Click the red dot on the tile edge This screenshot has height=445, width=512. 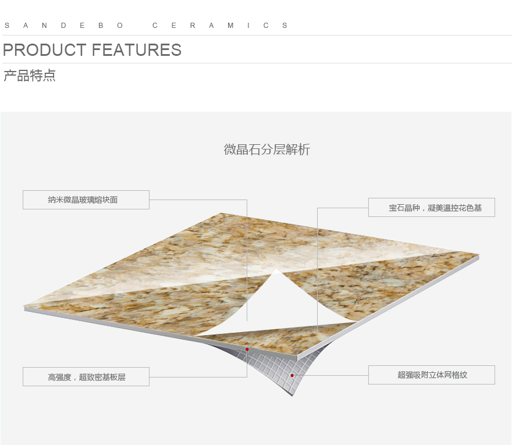click(x=247, y=350)
